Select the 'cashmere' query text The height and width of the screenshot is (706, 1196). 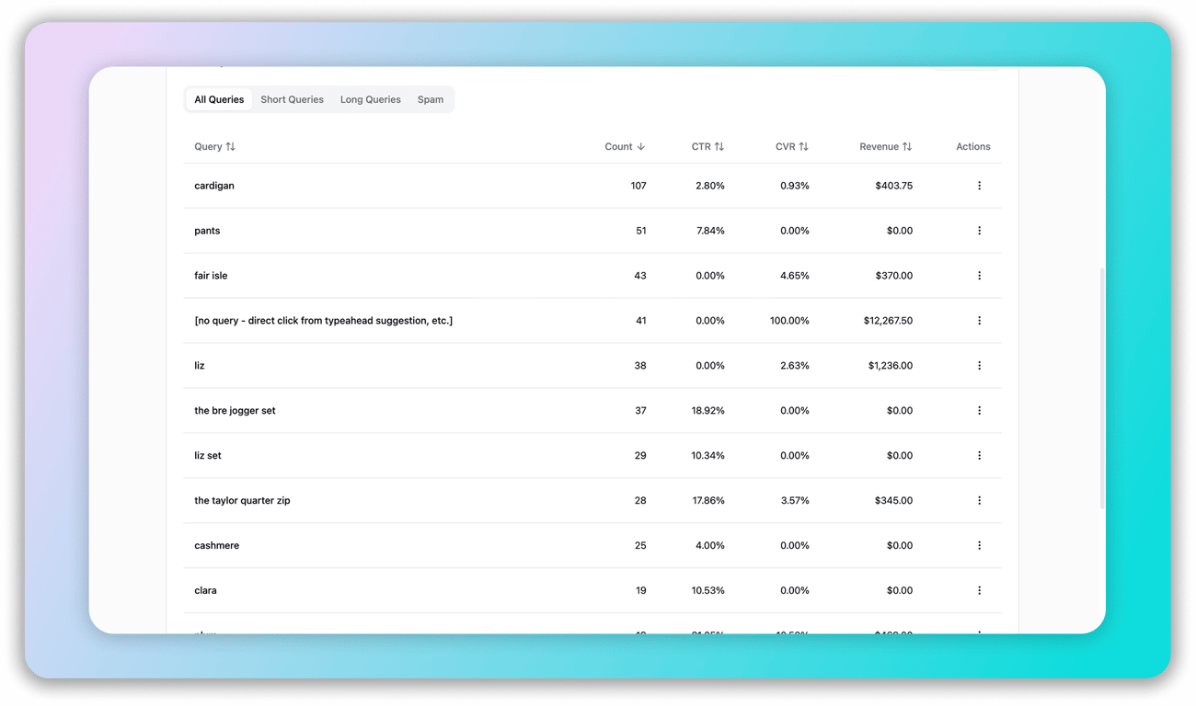coord(217,546)
